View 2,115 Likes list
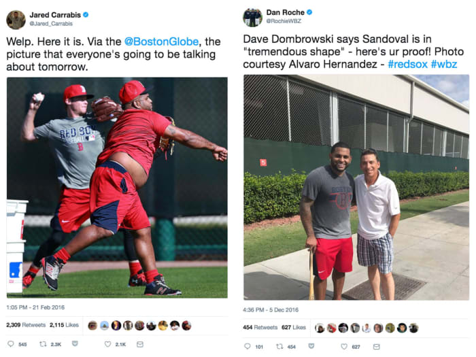 (64, 325)
